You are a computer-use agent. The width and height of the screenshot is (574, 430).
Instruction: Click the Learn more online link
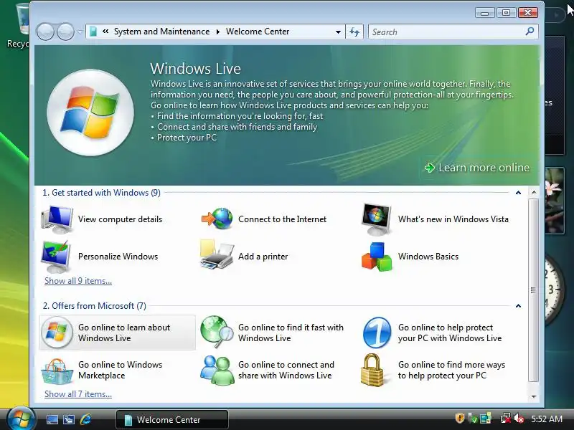pos(477,168)
